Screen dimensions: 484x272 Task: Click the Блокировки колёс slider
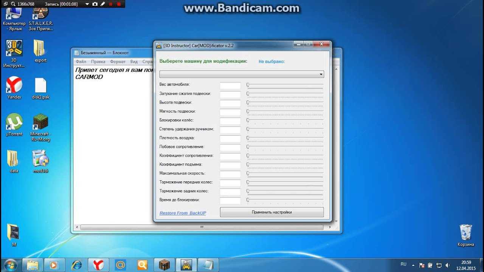(285, 121)
